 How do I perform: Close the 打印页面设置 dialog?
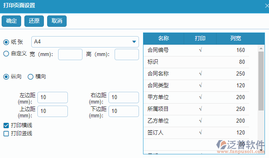(267, 6)
